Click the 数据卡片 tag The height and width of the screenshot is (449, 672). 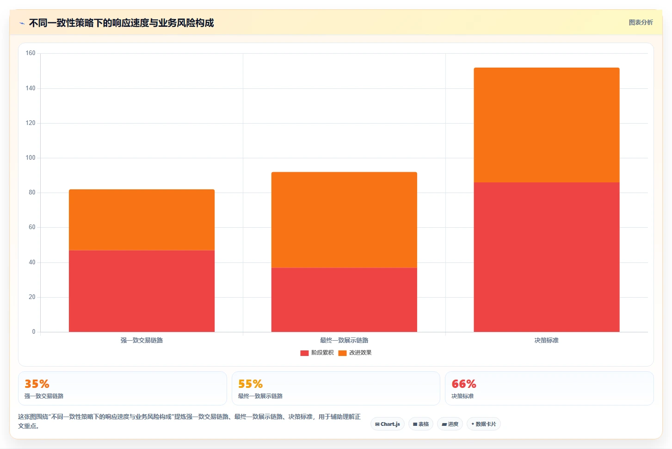point(484,424)
